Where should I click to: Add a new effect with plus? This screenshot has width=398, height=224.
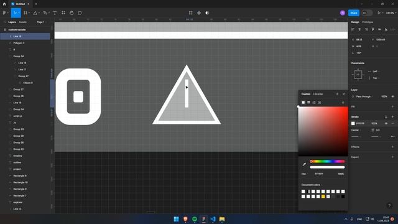[392, 147]
